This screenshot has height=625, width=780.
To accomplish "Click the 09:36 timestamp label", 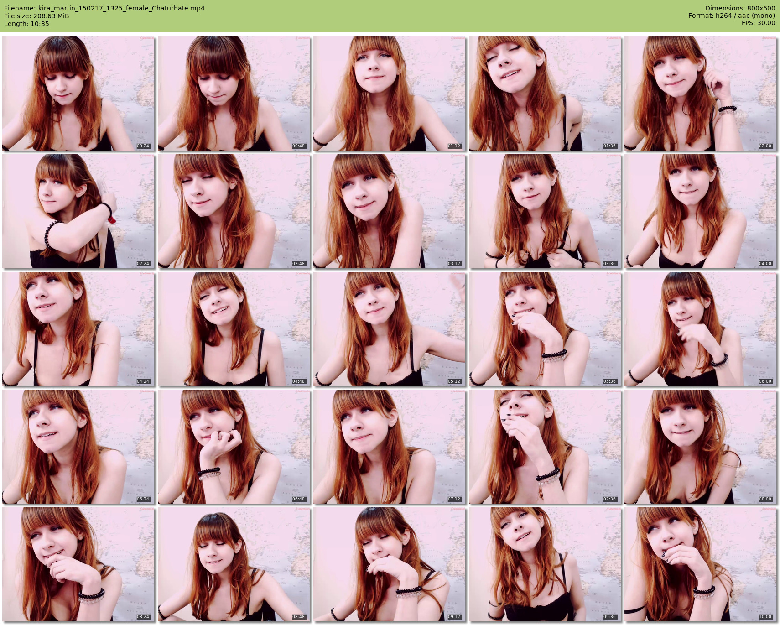I will 609,617.
